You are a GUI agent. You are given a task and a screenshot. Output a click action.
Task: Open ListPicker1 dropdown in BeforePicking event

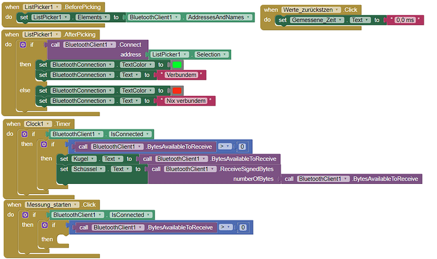click(42, 7)
